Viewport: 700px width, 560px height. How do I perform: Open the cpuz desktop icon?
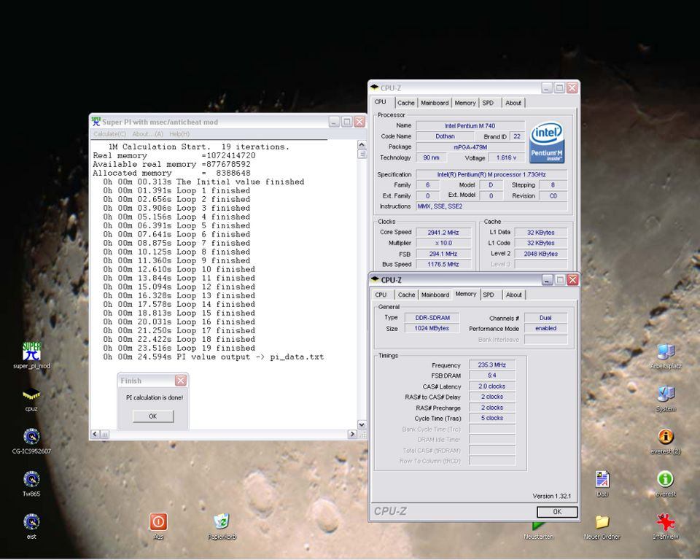point(31,394)
